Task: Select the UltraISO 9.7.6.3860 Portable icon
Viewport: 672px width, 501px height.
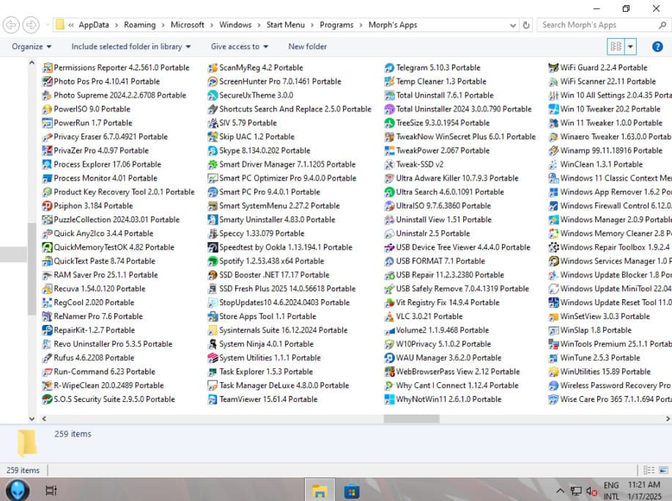Action: (389, 206)
